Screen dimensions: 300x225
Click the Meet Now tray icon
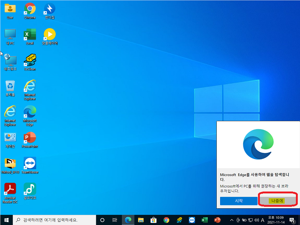238,220
